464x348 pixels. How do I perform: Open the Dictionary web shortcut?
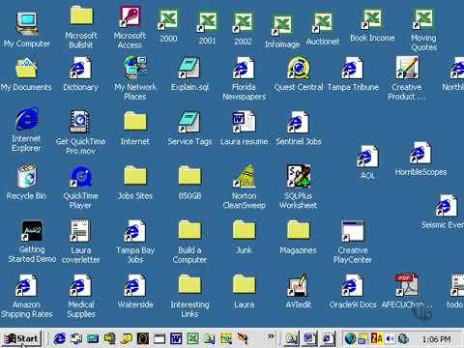(x=80, y=69)
